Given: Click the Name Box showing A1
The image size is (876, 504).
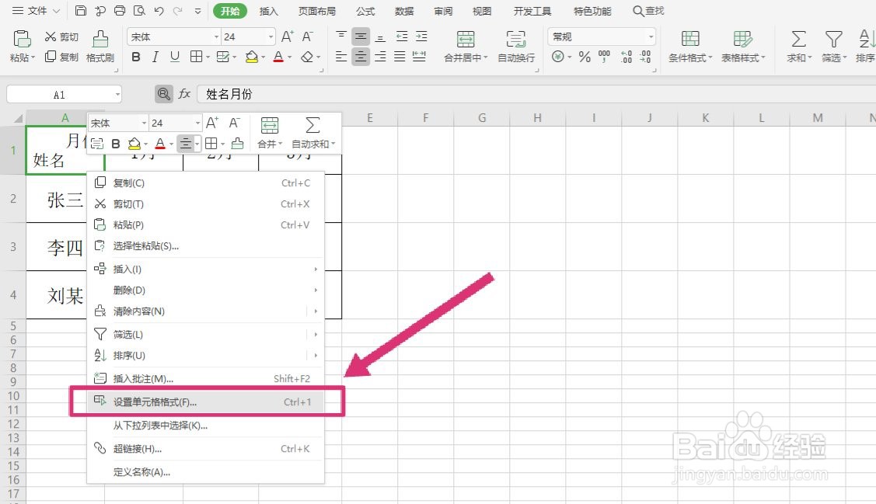Looking at the screenshot, I should coord(62,93).
